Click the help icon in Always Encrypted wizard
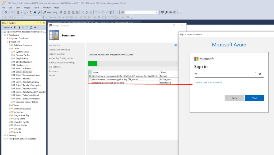Viewport: 274px width, 155px height. click(x=176, y=45)
